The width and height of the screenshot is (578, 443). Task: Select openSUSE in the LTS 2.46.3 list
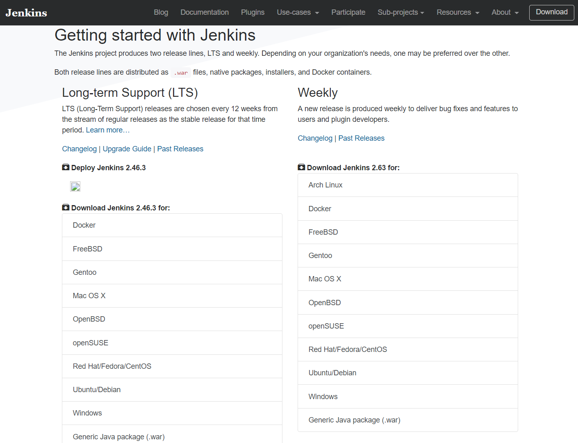coord(172,343)
